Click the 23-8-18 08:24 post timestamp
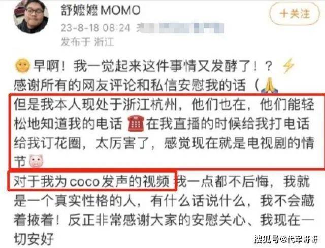Image resolution: width=325 pixels, height=248 pixels. 95,28
